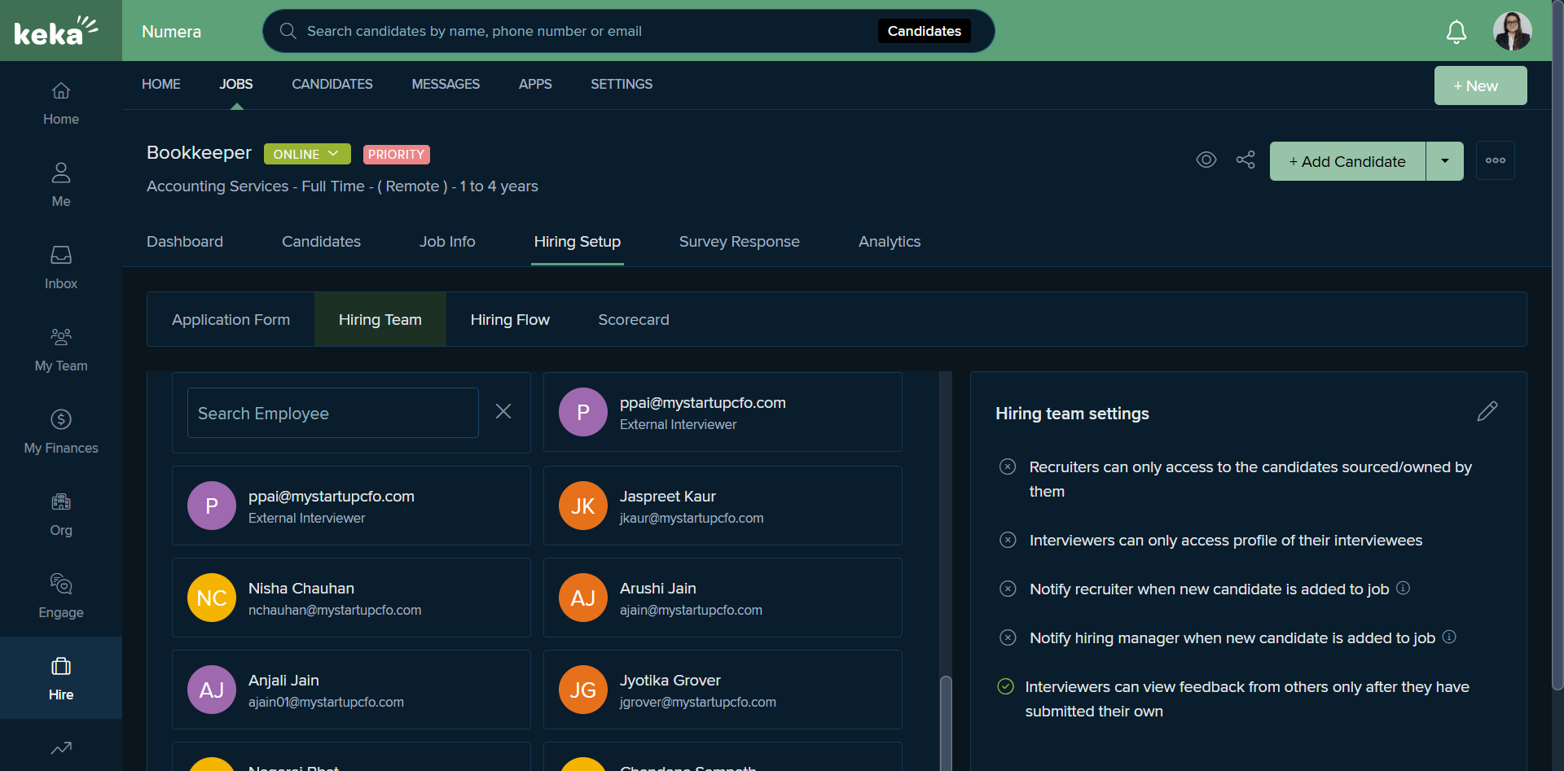Open the Scorecard sub-tab
Screen dimensions: 1564x771
point(634,319)
